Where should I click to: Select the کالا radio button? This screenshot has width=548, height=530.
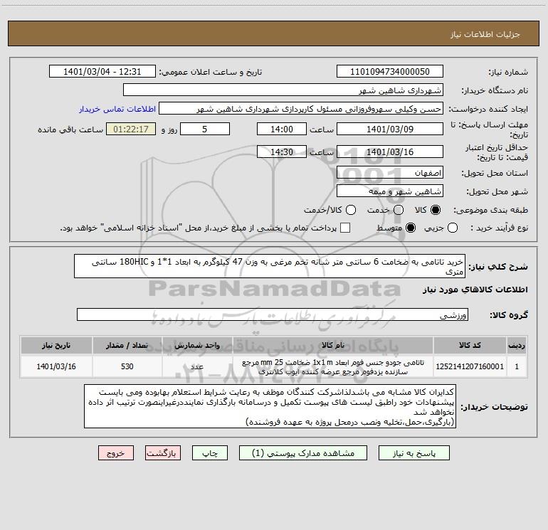coord(436,210)
